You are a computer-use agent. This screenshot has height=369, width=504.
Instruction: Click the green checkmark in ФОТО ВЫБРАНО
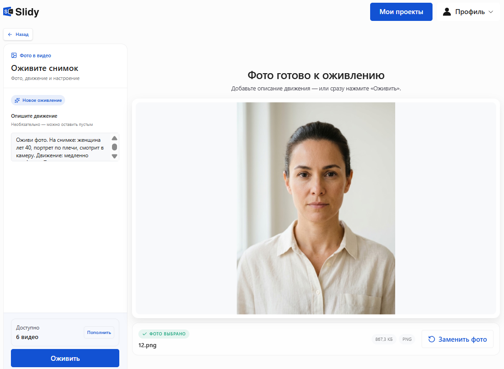[145, 334]
